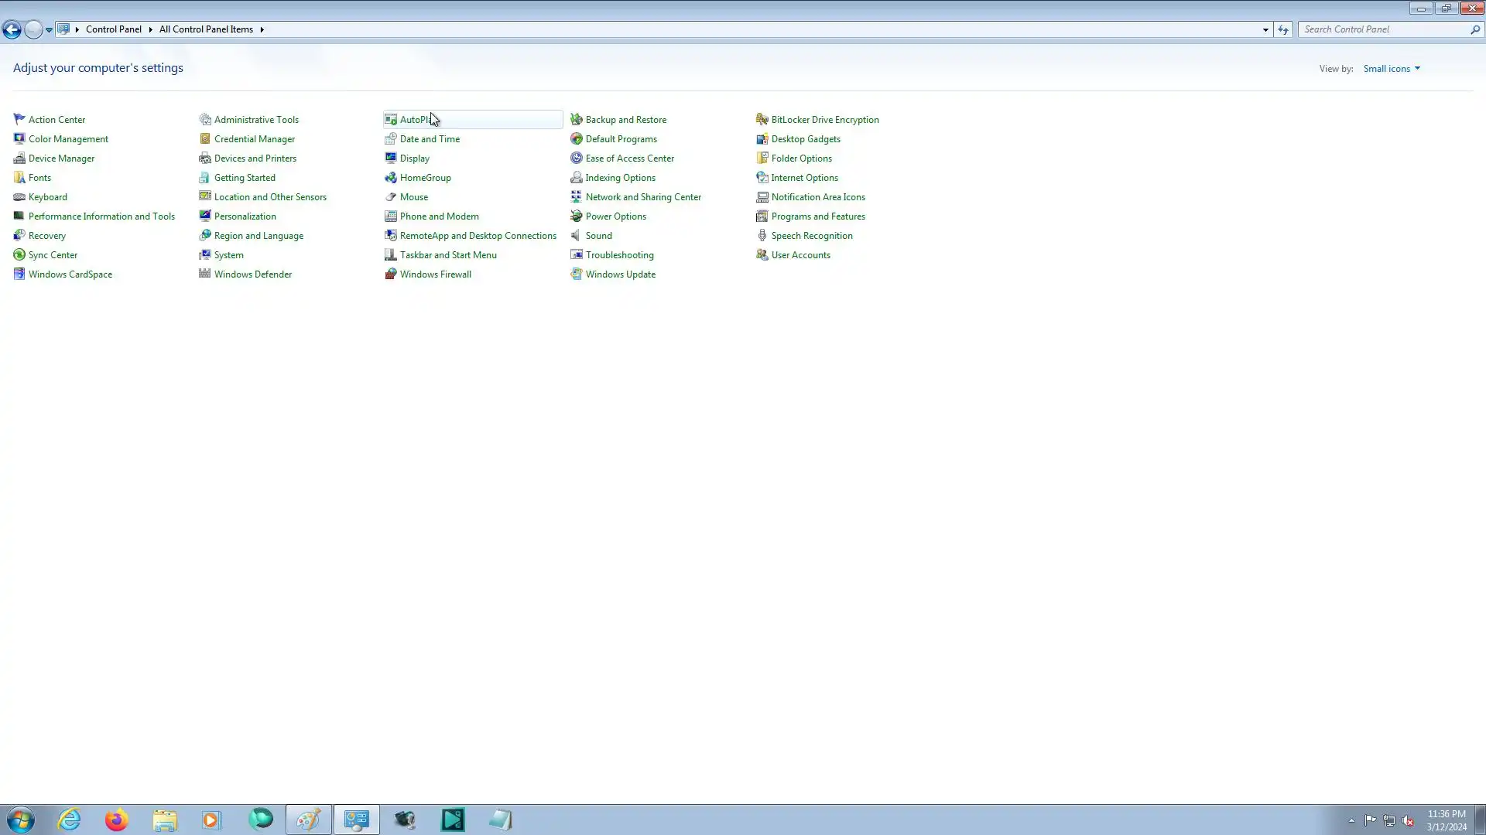Open the Sound speaker icon
This screenshot has height=835, width=1486.
577,236
